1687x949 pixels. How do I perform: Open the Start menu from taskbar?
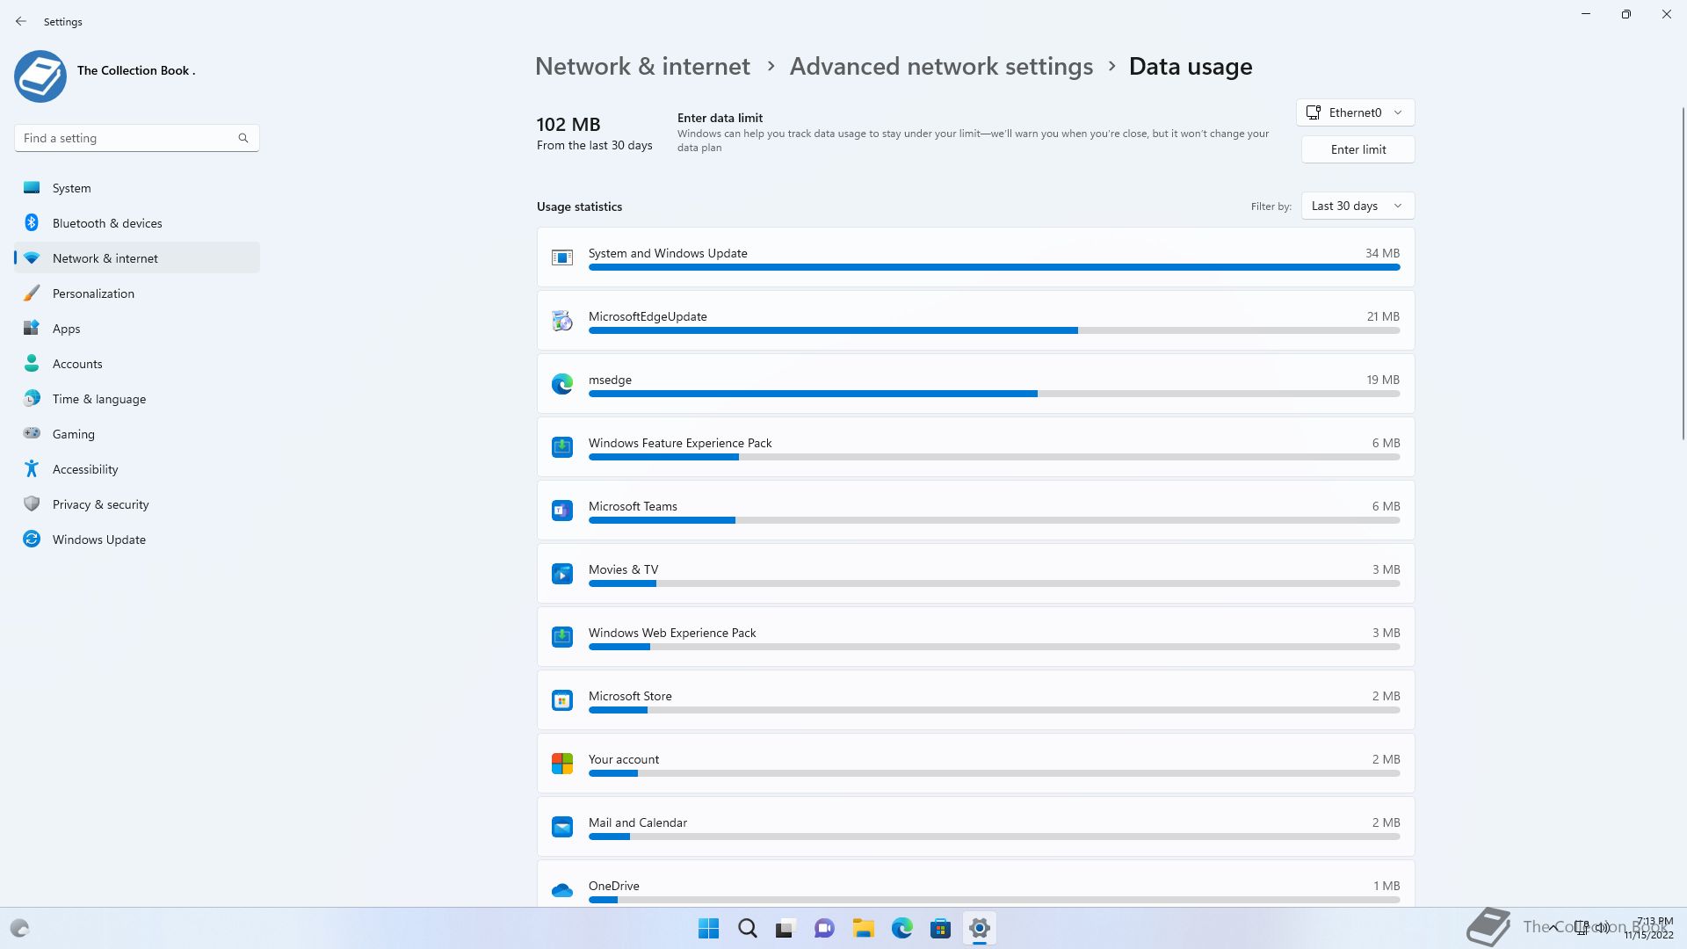(x=708, y=929)
